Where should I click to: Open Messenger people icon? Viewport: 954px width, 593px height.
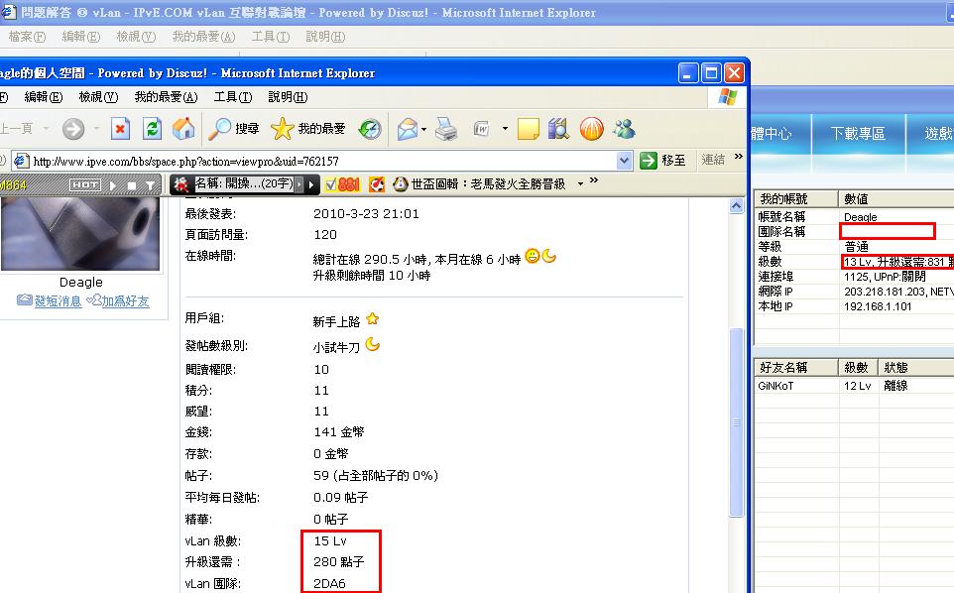pos(624,129)
